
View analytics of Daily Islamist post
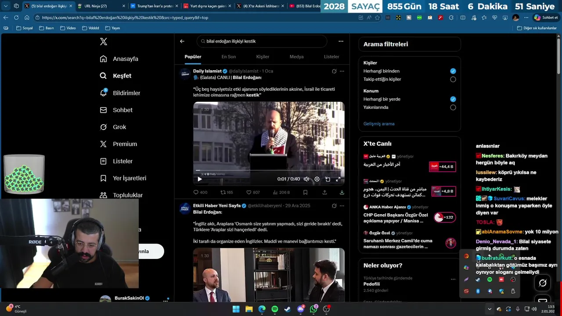pyautogui.click(x=281, y=192)
